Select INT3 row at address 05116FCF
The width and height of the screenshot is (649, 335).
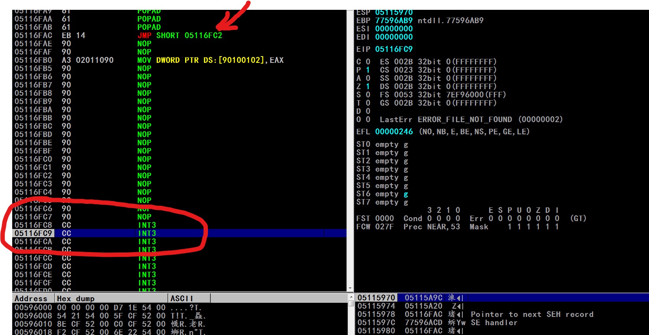point(180,283)
